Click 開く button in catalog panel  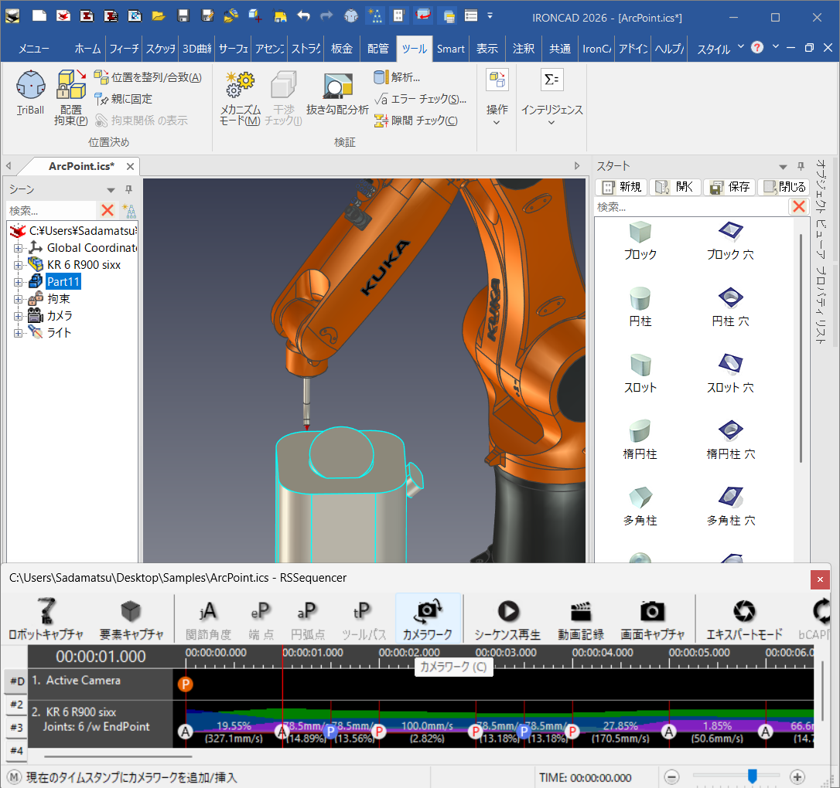pos(675,187)
